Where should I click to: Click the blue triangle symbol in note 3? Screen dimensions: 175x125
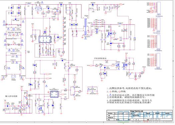pyautogui.click(x=110, y=95)
